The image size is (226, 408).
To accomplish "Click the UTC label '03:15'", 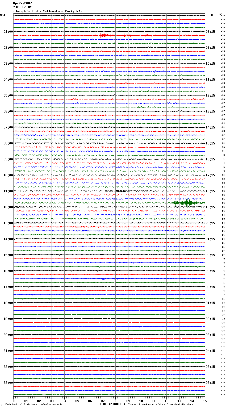I will coord(210,335).
